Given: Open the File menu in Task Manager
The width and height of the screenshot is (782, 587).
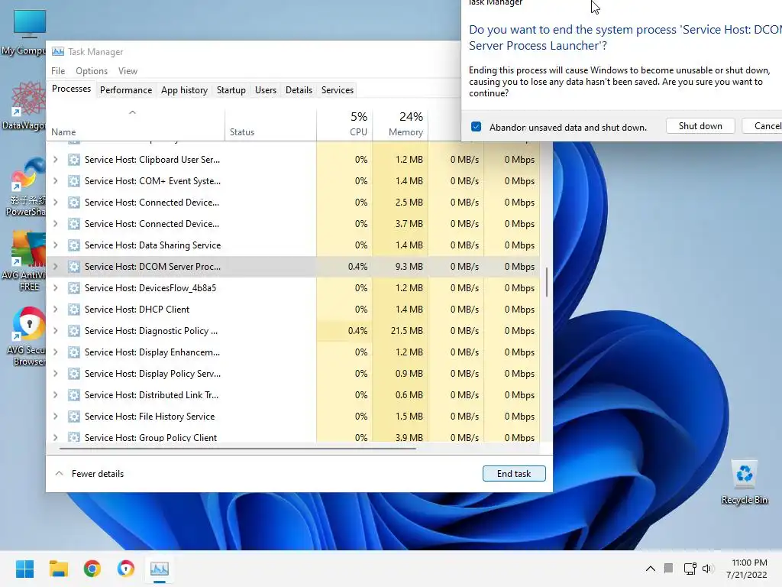Looking at the screenshot, I should pyautogui.click(x=58, y=71).
